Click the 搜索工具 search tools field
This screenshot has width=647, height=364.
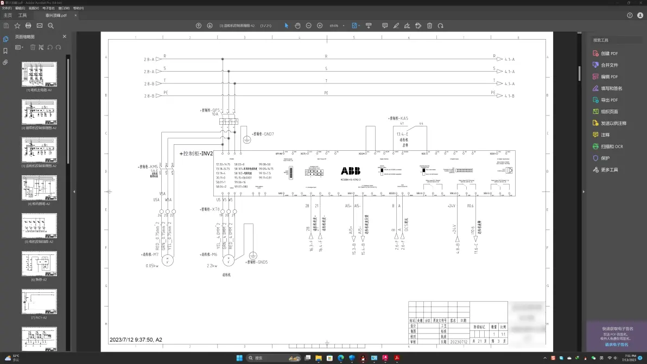tap(617, 40)
